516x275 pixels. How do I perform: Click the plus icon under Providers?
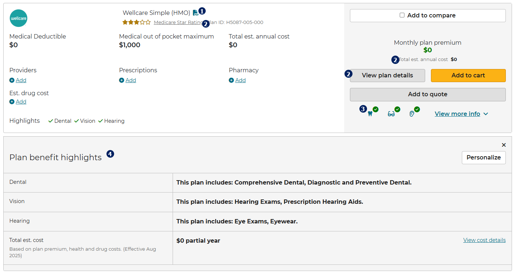pos(12,80)
